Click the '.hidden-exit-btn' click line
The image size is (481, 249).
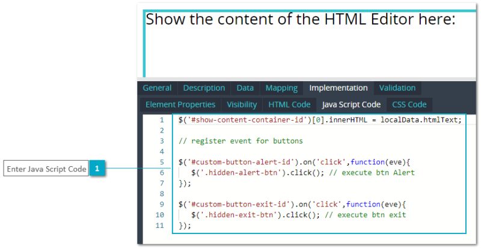pyautogui.click(x=298, y=215)
